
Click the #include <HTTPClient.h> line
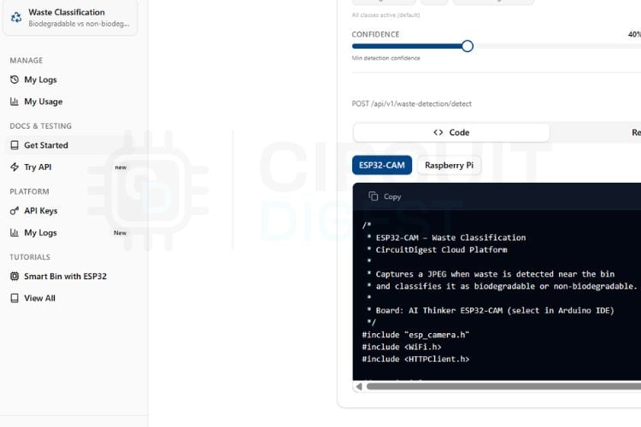415,360
